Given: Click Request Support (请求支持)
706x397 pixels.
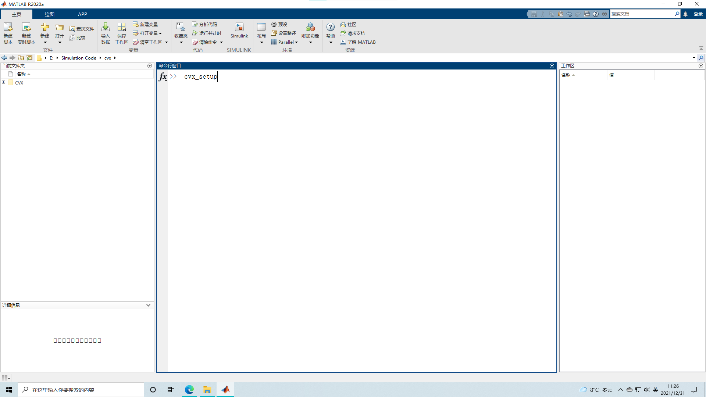Looking at the screenshot, I should point(353,33).
